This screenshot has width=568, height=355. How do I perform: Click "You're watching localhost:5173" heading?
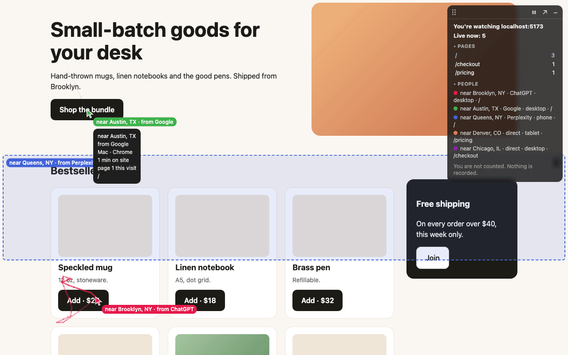(x=498, y=27)
